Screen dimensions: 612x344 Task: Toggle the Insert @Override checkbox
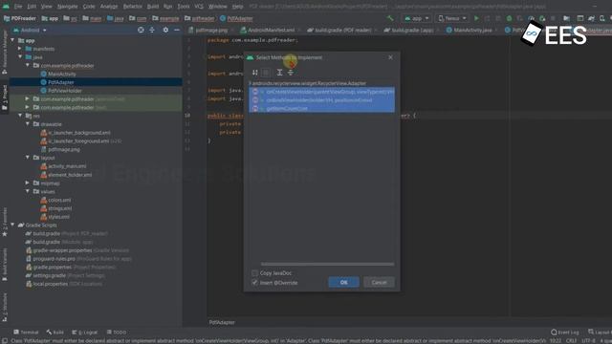(x=255, y=283)
